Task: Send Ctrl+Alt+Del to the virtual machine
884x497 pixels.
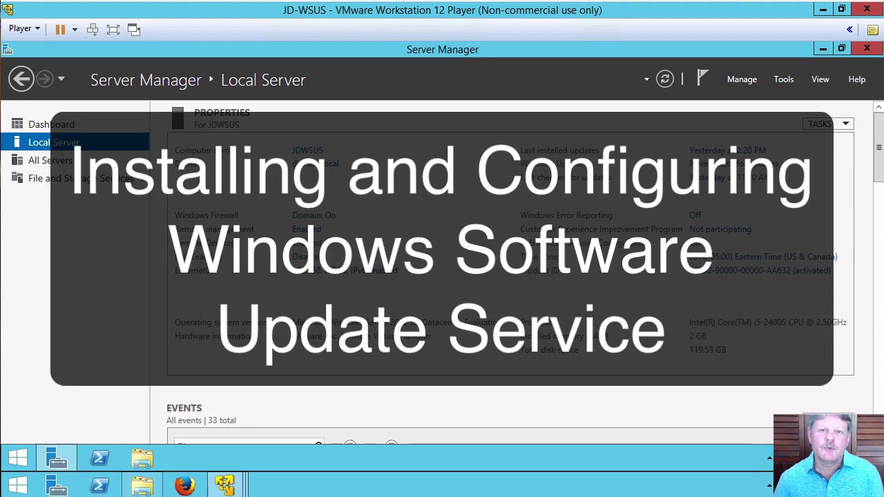Action: point(93,29)
